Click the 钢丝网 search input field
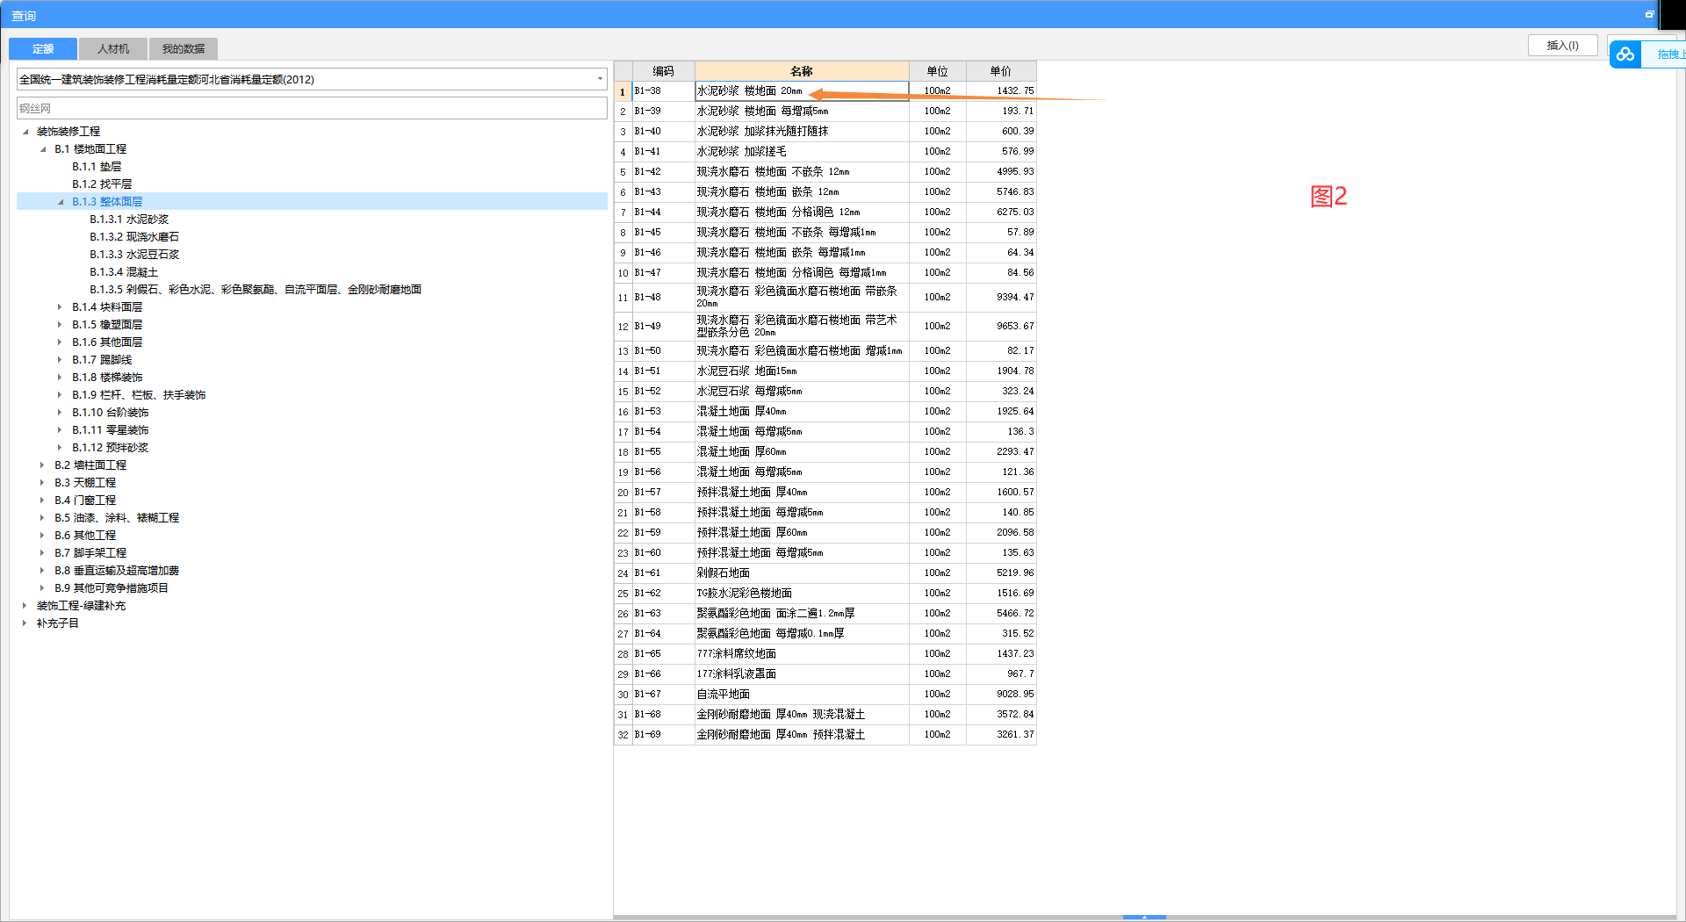This screenshot has width=1686, height=922. coord(312,109)
